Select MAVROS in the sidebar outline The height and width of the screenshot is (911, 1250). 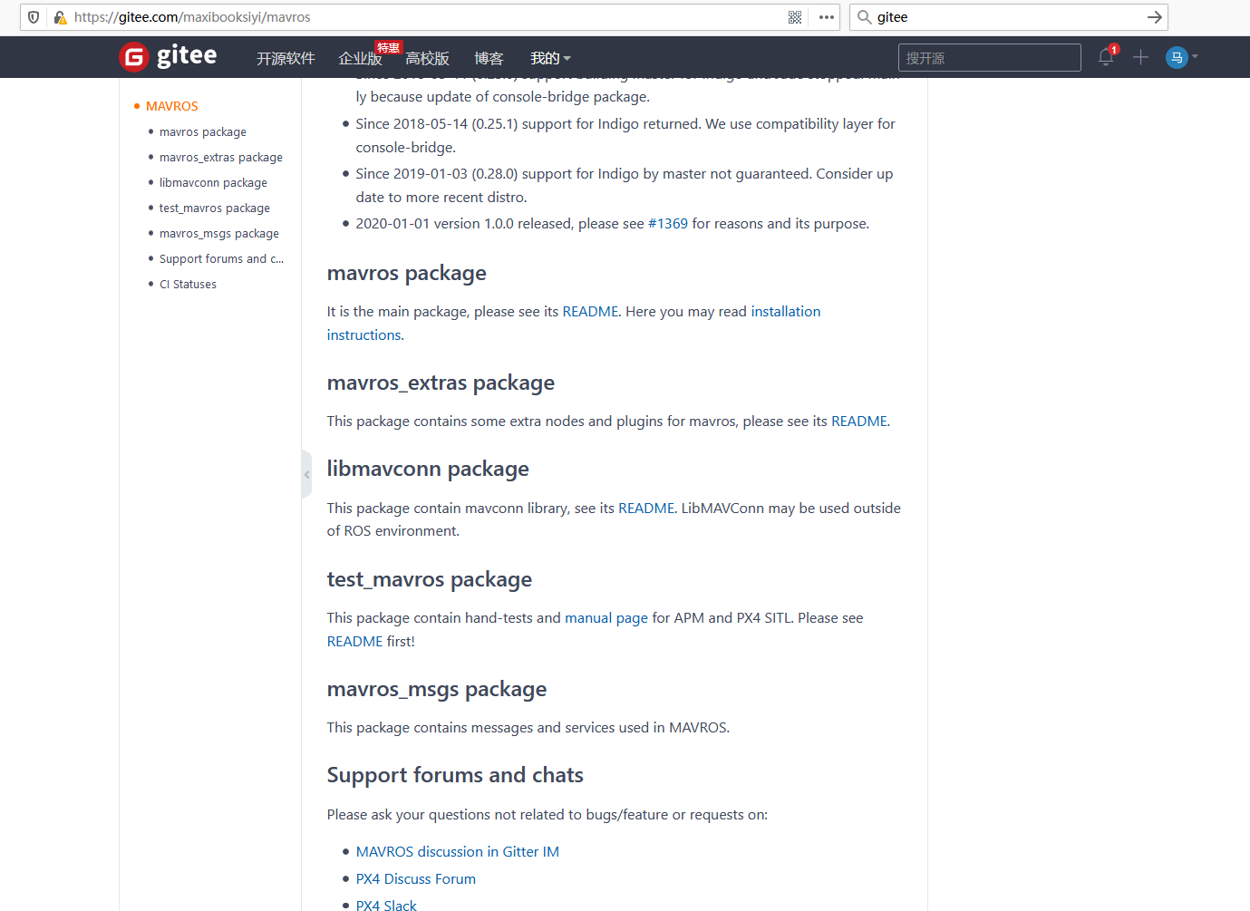click(x=172, y=106)
